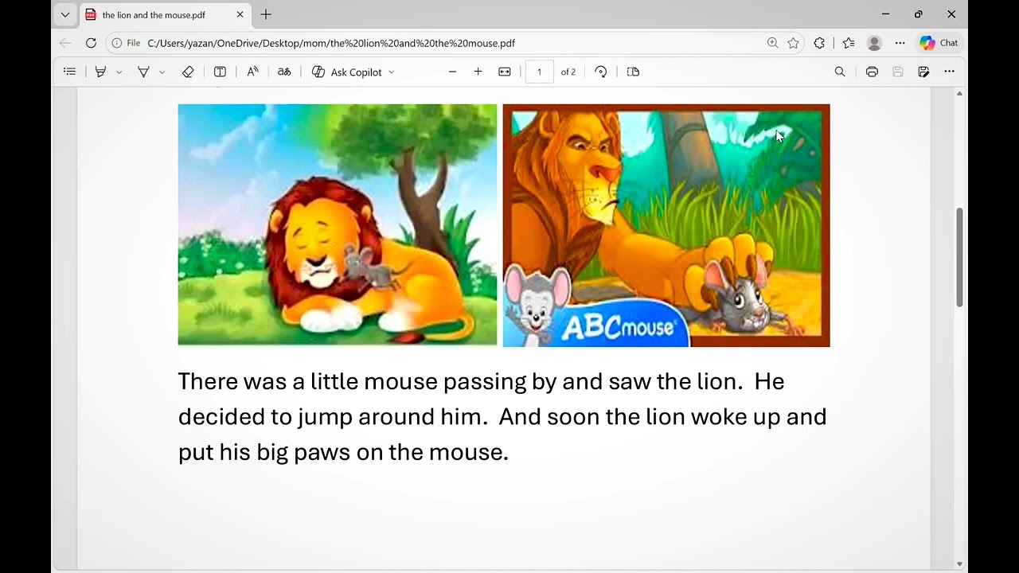Image resolution: width=1019 pixels, height=573 pixels.
Task: Expand the draw tool options arrow
Action: [162, 72]
